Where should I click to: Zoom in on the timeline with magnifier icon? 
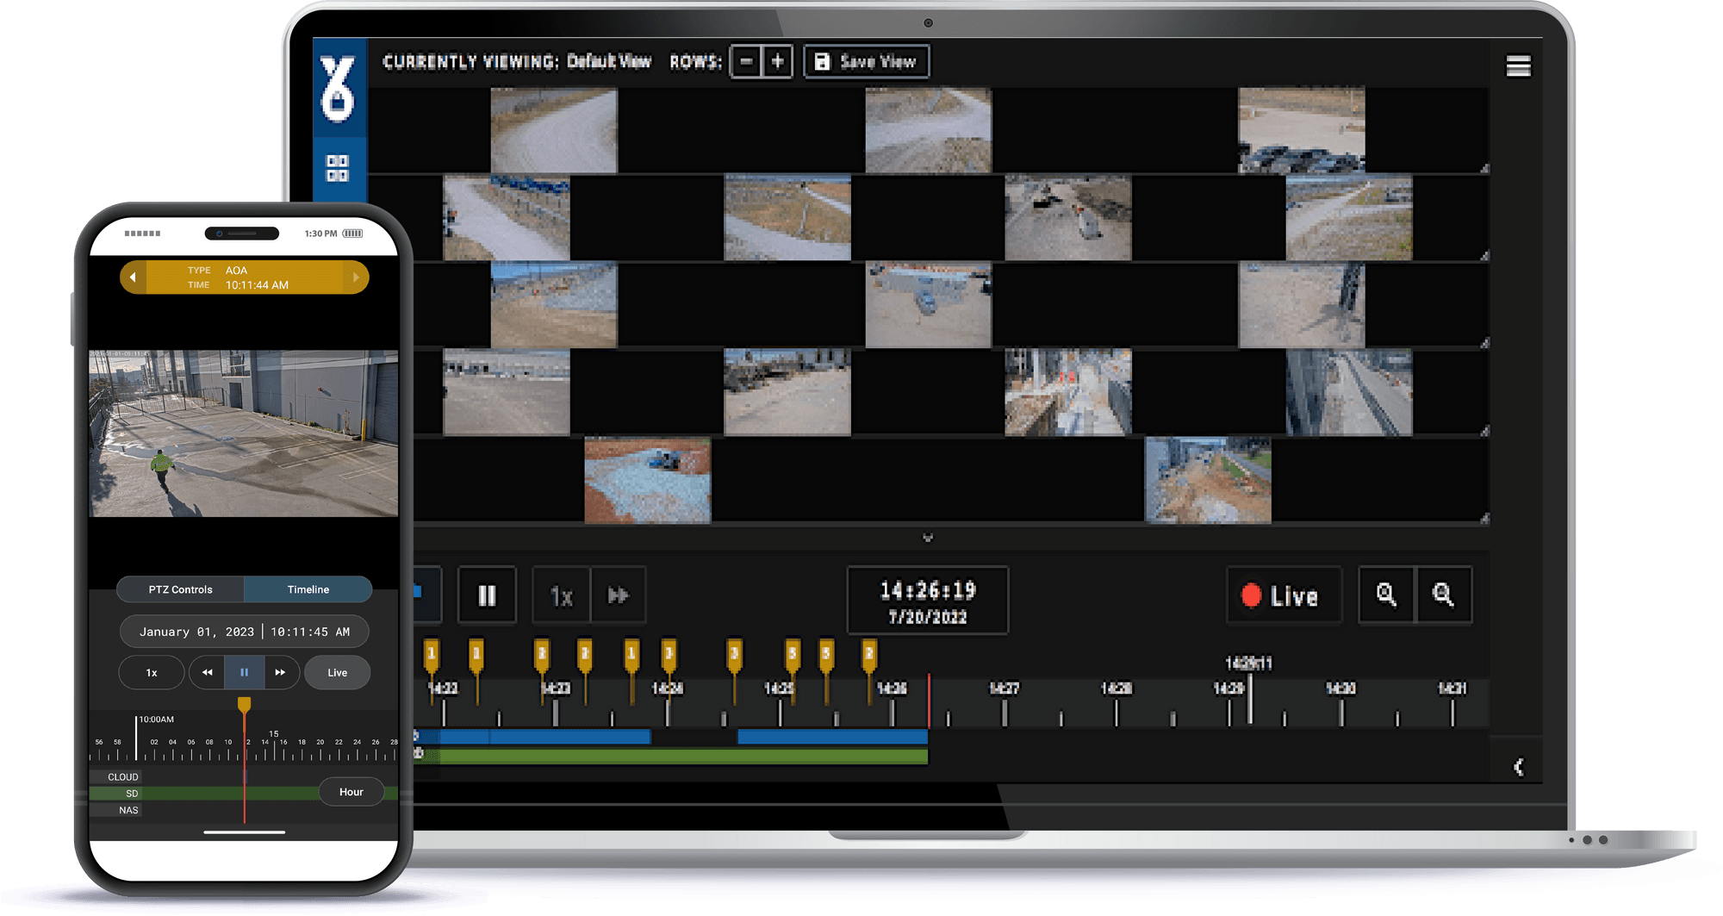coord(1387,595)
